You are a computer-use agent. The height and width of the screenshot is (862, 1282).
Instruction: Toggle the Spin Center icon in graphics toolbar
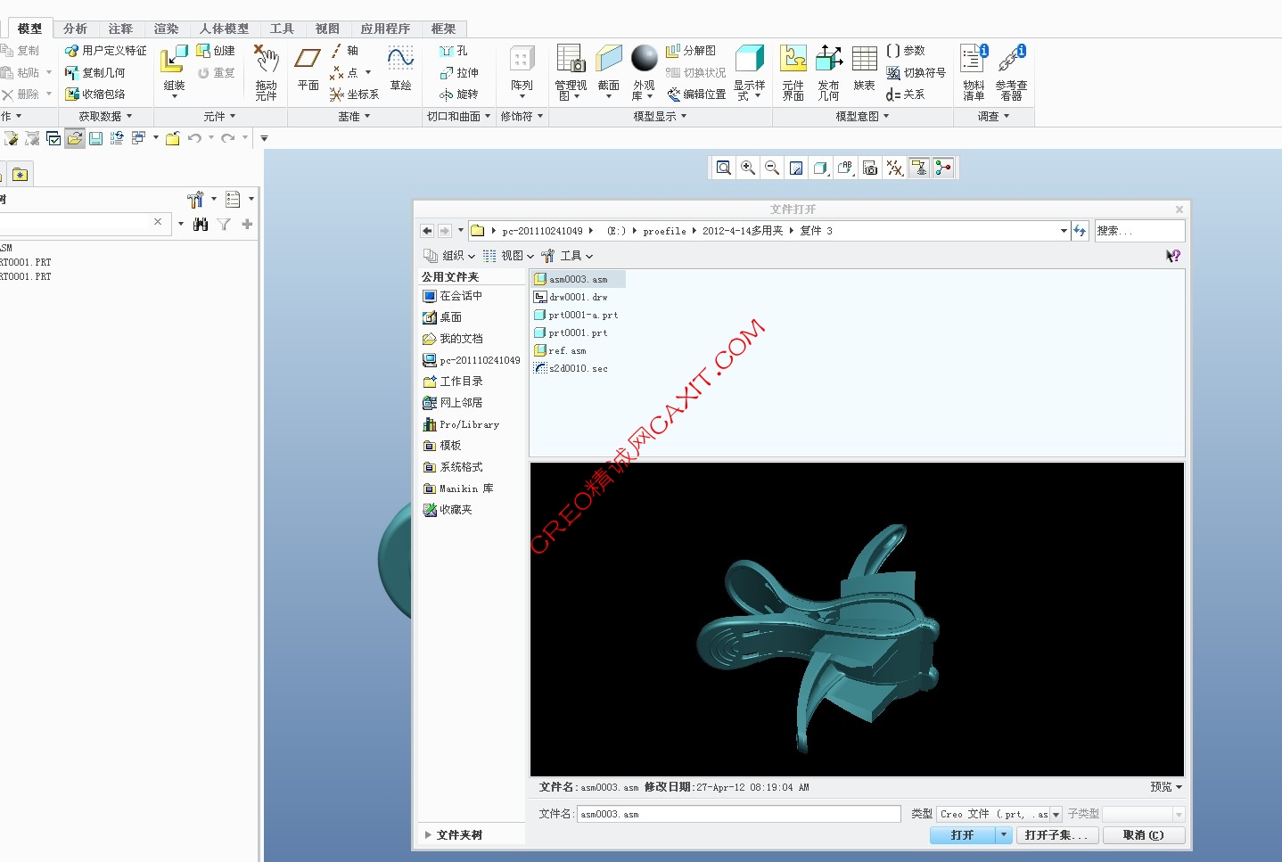[x=942, y=168]
